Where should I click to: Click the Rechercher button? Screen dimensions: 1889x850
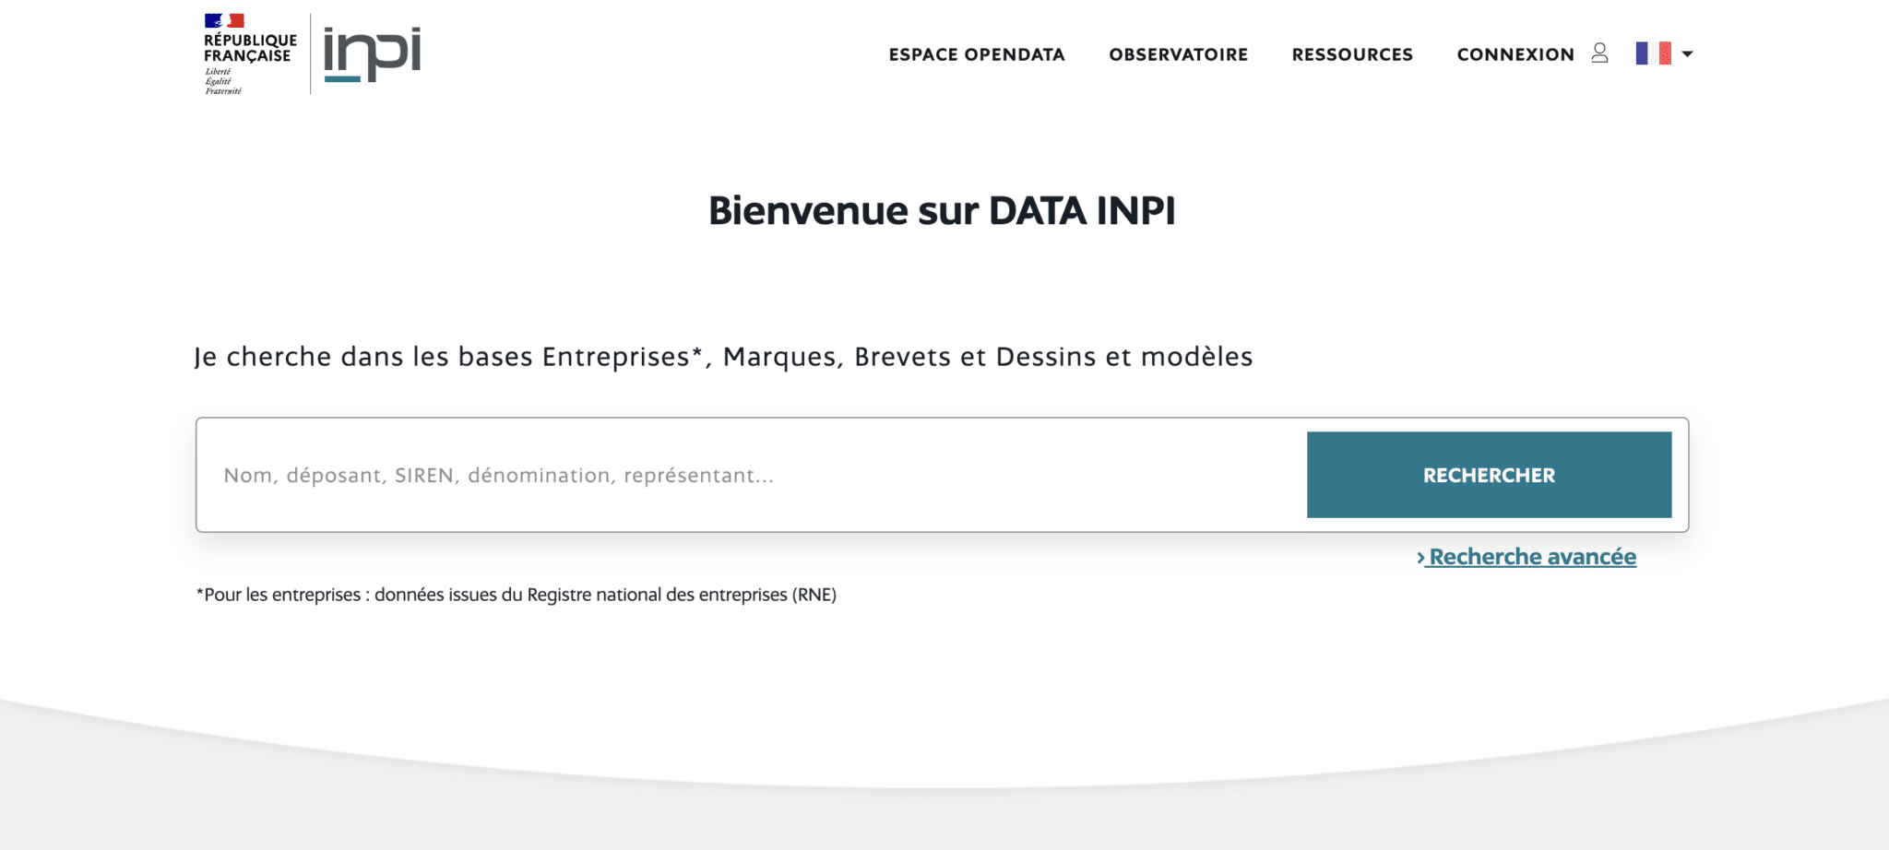coord(1489,475)
